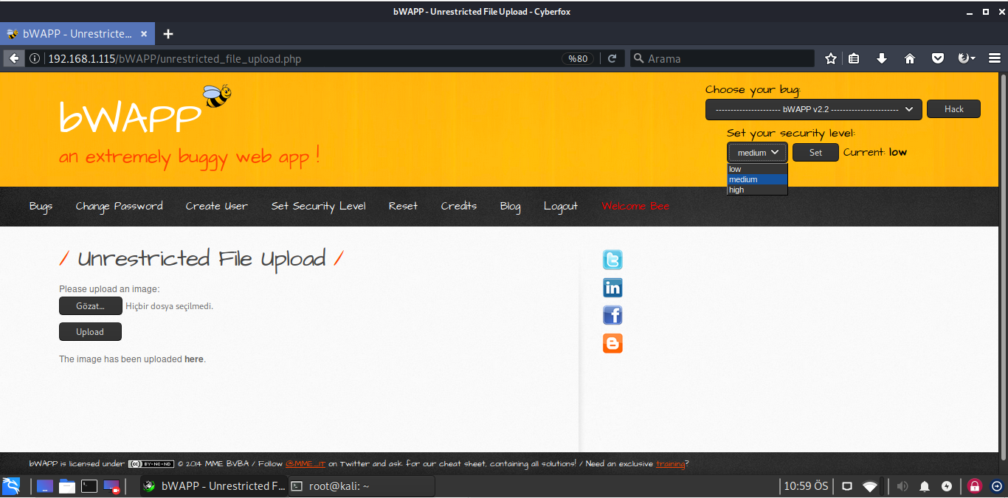Close the bWAPP browser tab
Screen dimensions: 1008x498
pos(144,34)
